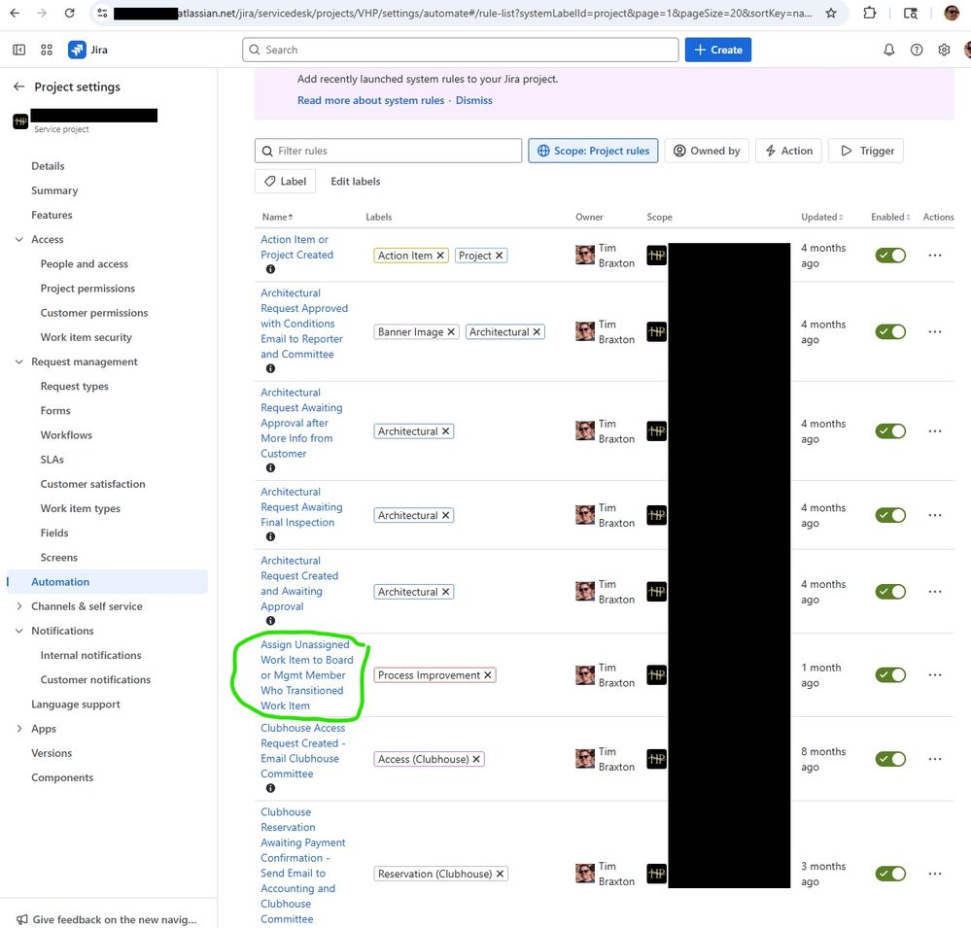Disable the Action Item or Project Created rule
The height and width of the screenshot is (928, 971).
pyautogui.click(x=890, y=256)
